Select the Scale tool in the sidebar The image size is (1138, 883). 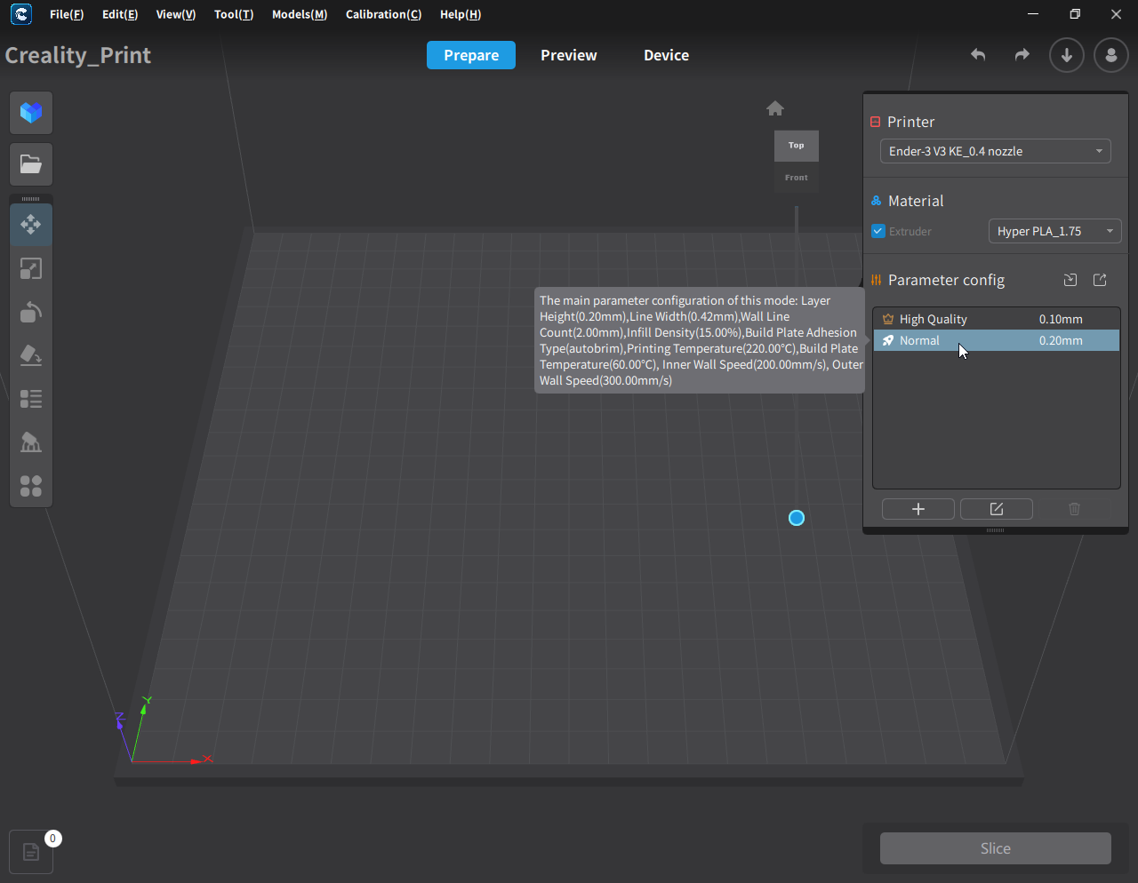[31, 268]
